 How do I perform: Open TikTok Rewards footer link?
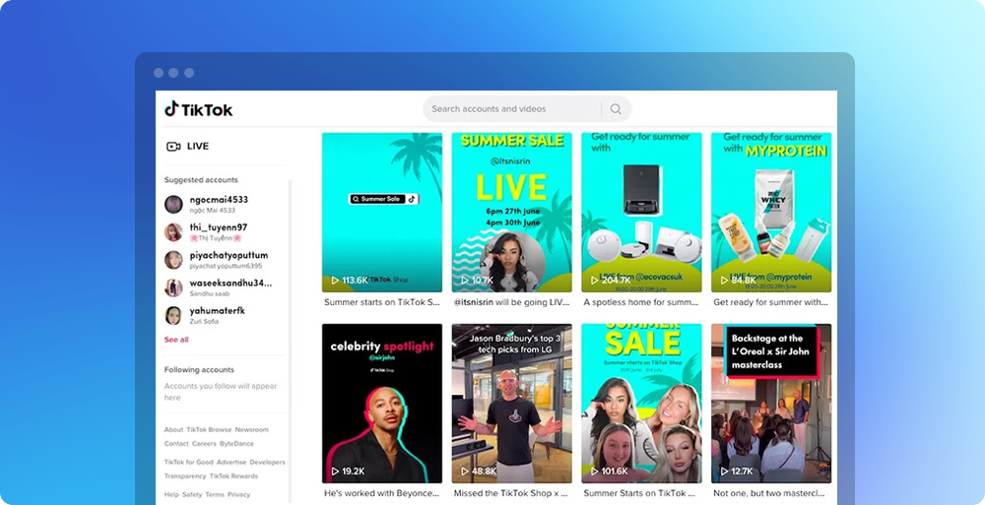point(233,476)
